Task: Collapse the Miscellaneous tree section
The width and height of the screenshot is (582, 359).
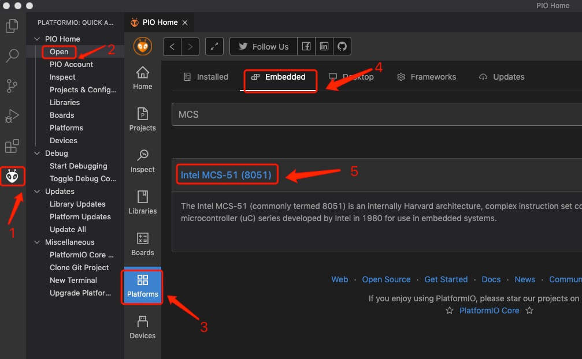Action: click(x=38, y=242)
